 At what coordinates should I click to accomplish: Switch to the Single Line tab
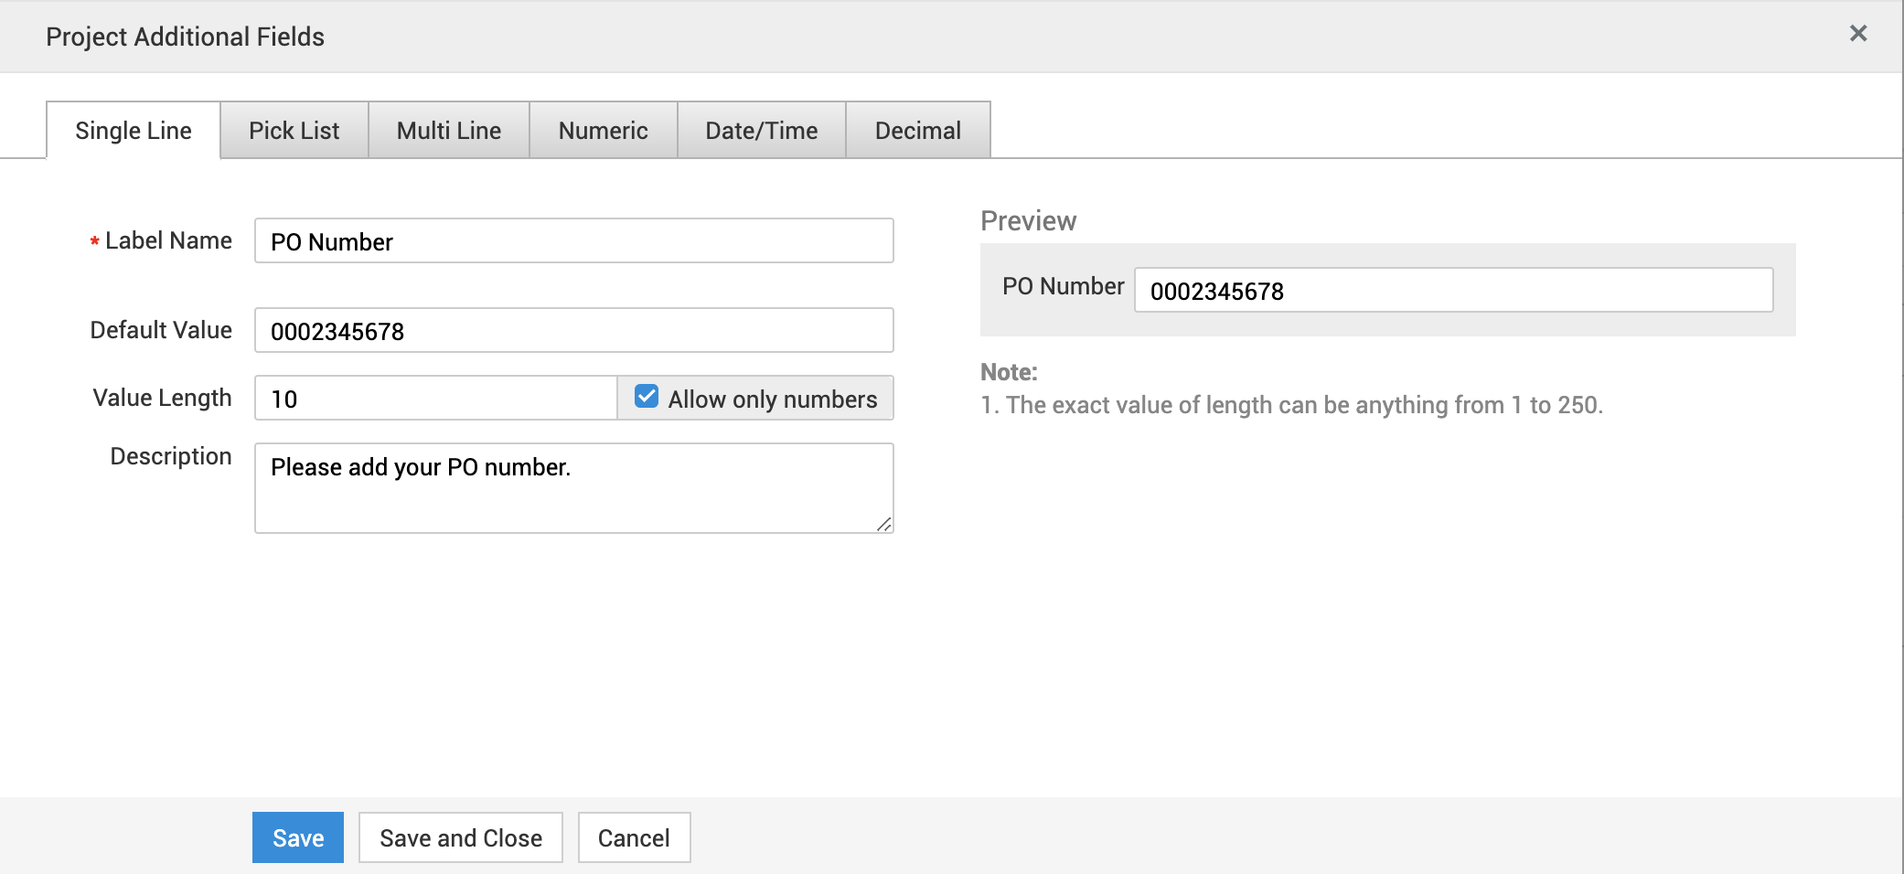tap(134, 131)
